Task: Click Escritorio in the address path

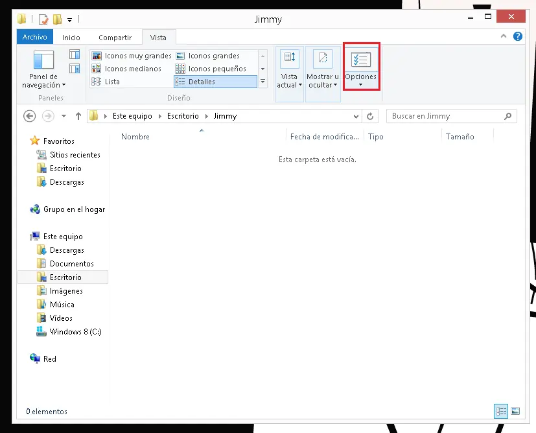Action: [x=183, y=116]
